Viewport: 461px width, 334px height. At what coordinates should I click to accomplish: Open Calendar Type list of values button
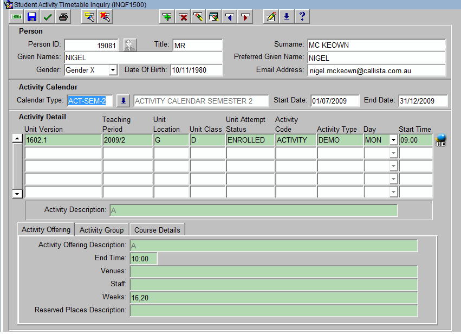coord(124,101)
